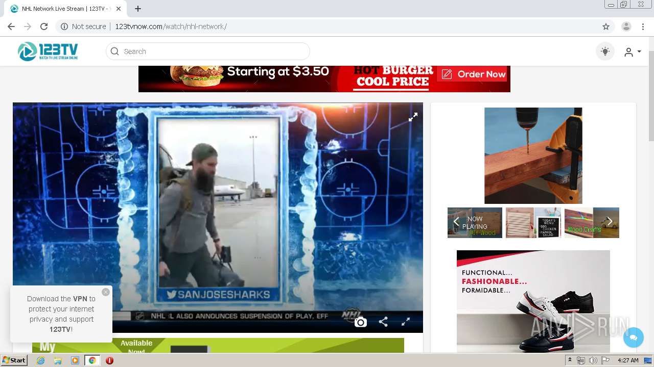Image resolution: width=654 pixels, height=367 pixels.
Task: Open the Windows Start menu
Action: [x=14, y=360]
